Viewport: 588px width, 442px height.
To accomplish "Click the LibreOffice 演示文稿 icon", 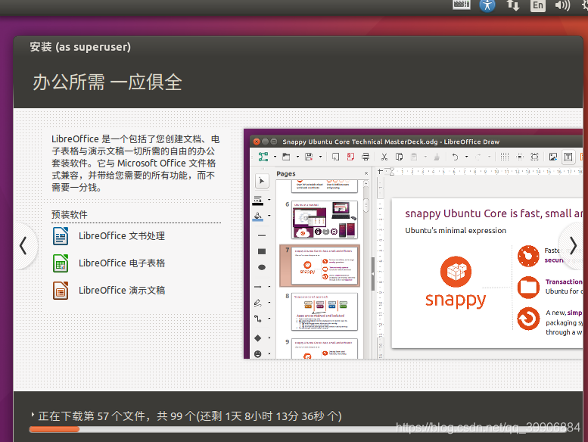I will 61,291.
